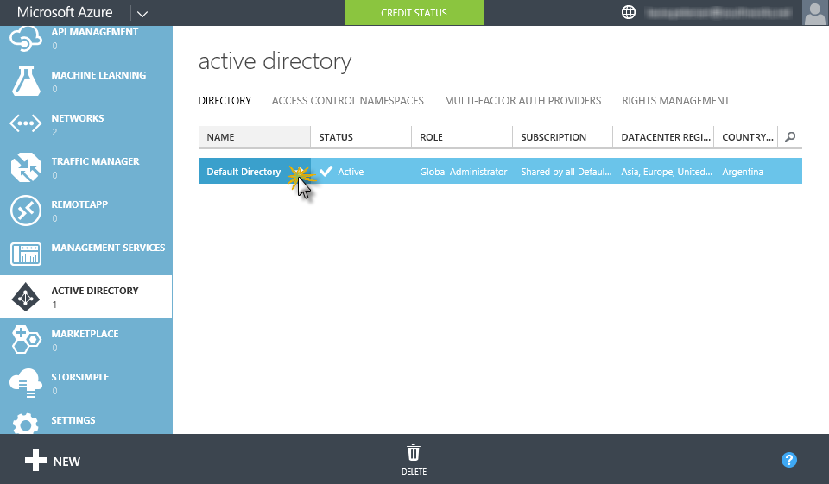Expand the Microsoft Azure dropdown chevron
829x484 pixels.
tap(142, 14)
